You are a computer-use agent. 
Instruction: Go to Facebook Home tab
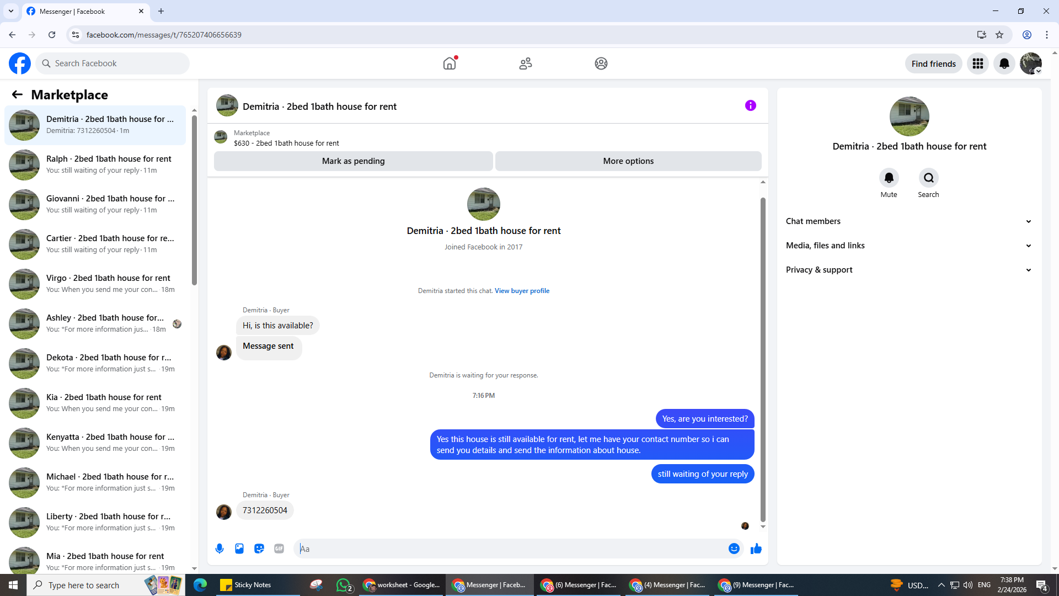click(x=450, y=63)
